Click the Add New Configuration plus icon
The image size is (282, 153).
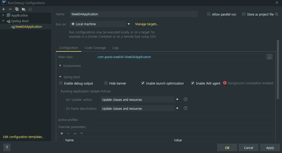pyautogui.click(x=4, y=9)
